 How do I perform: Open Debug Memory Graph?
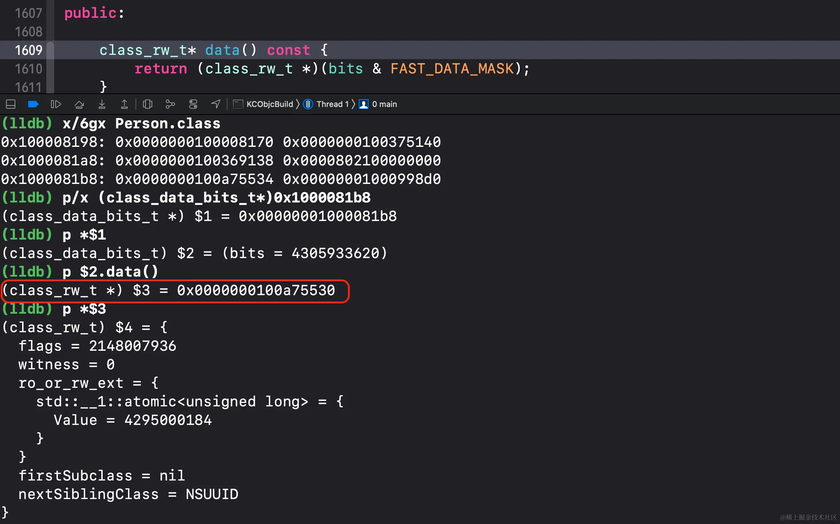click(170, 104)
